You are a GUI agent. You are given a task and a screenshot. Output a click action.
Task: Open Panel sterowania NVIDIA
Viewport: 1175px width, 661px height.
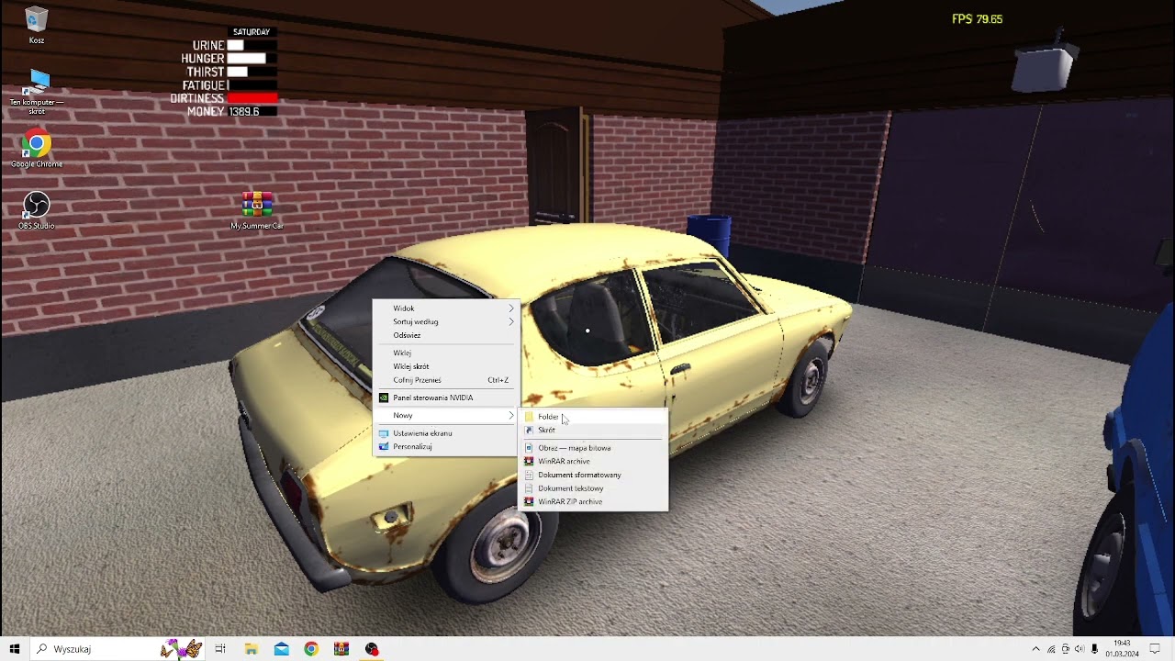446,398
